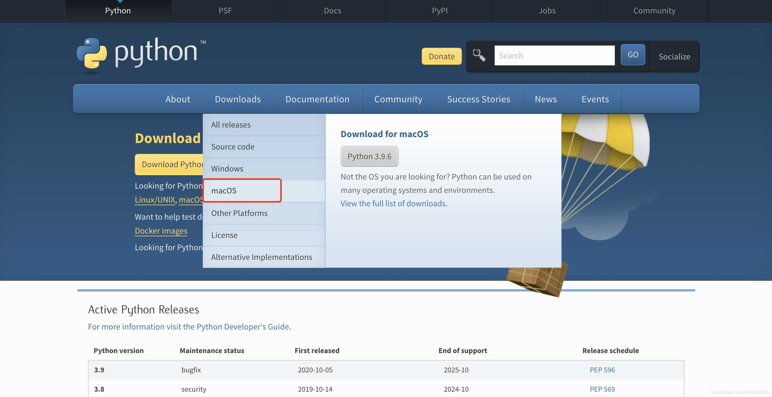Open the PyPI tab in top bar
The width and height of the screenshot is (772, 397).
pos(440,11)
